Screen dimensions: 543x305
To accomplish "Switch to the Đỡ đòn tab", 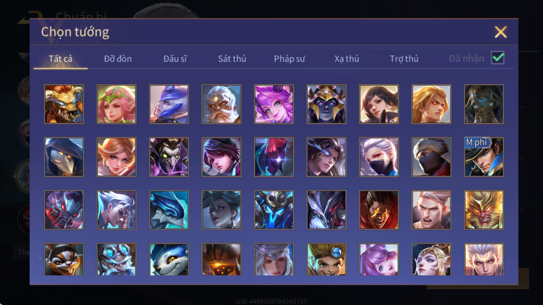I will click(118, 59).
